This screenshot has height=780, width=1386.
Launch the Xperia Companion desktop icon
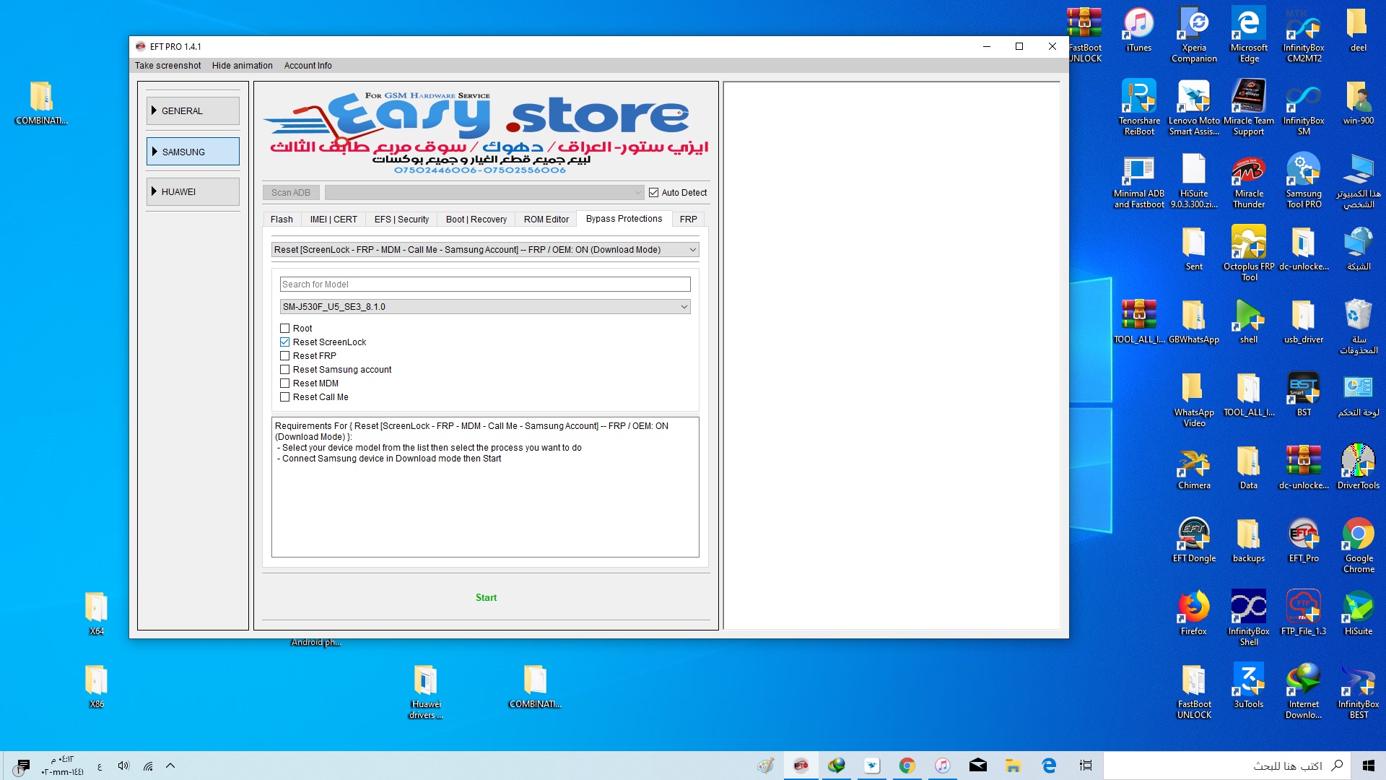[1194, 35]
